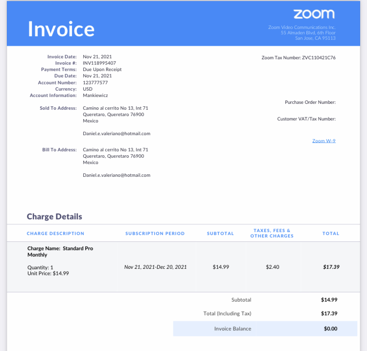This screenshot has height=351, width=367.
Task: Select the Standard Pro Monthly charge name
Action: (x=60, y=252)
